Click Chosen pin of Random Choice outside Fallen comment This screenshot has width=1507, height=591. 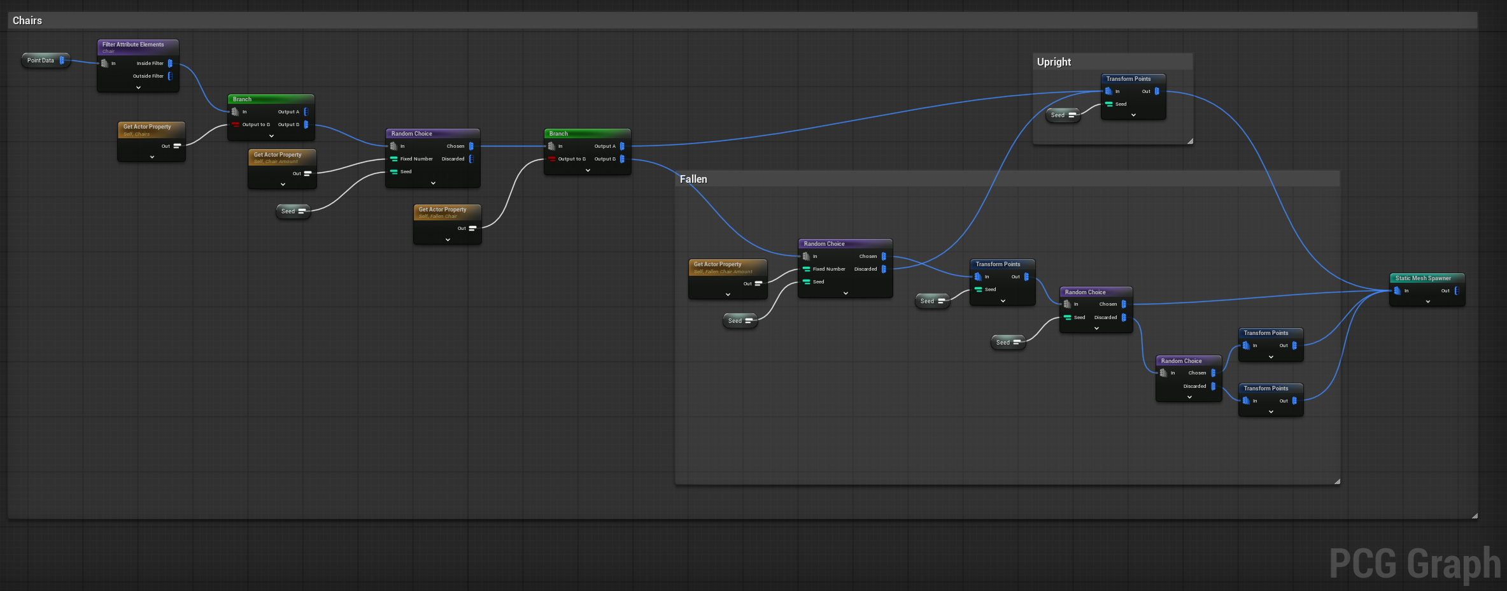(x=471, y=146)
